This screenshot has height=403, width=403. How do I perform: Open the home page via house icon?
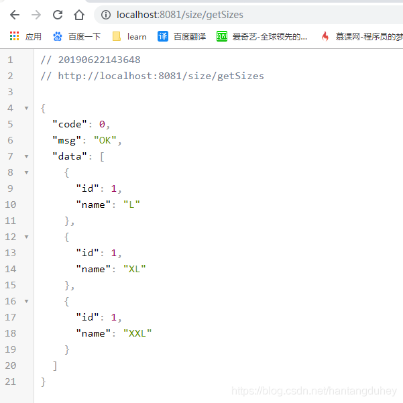(79, 15)
